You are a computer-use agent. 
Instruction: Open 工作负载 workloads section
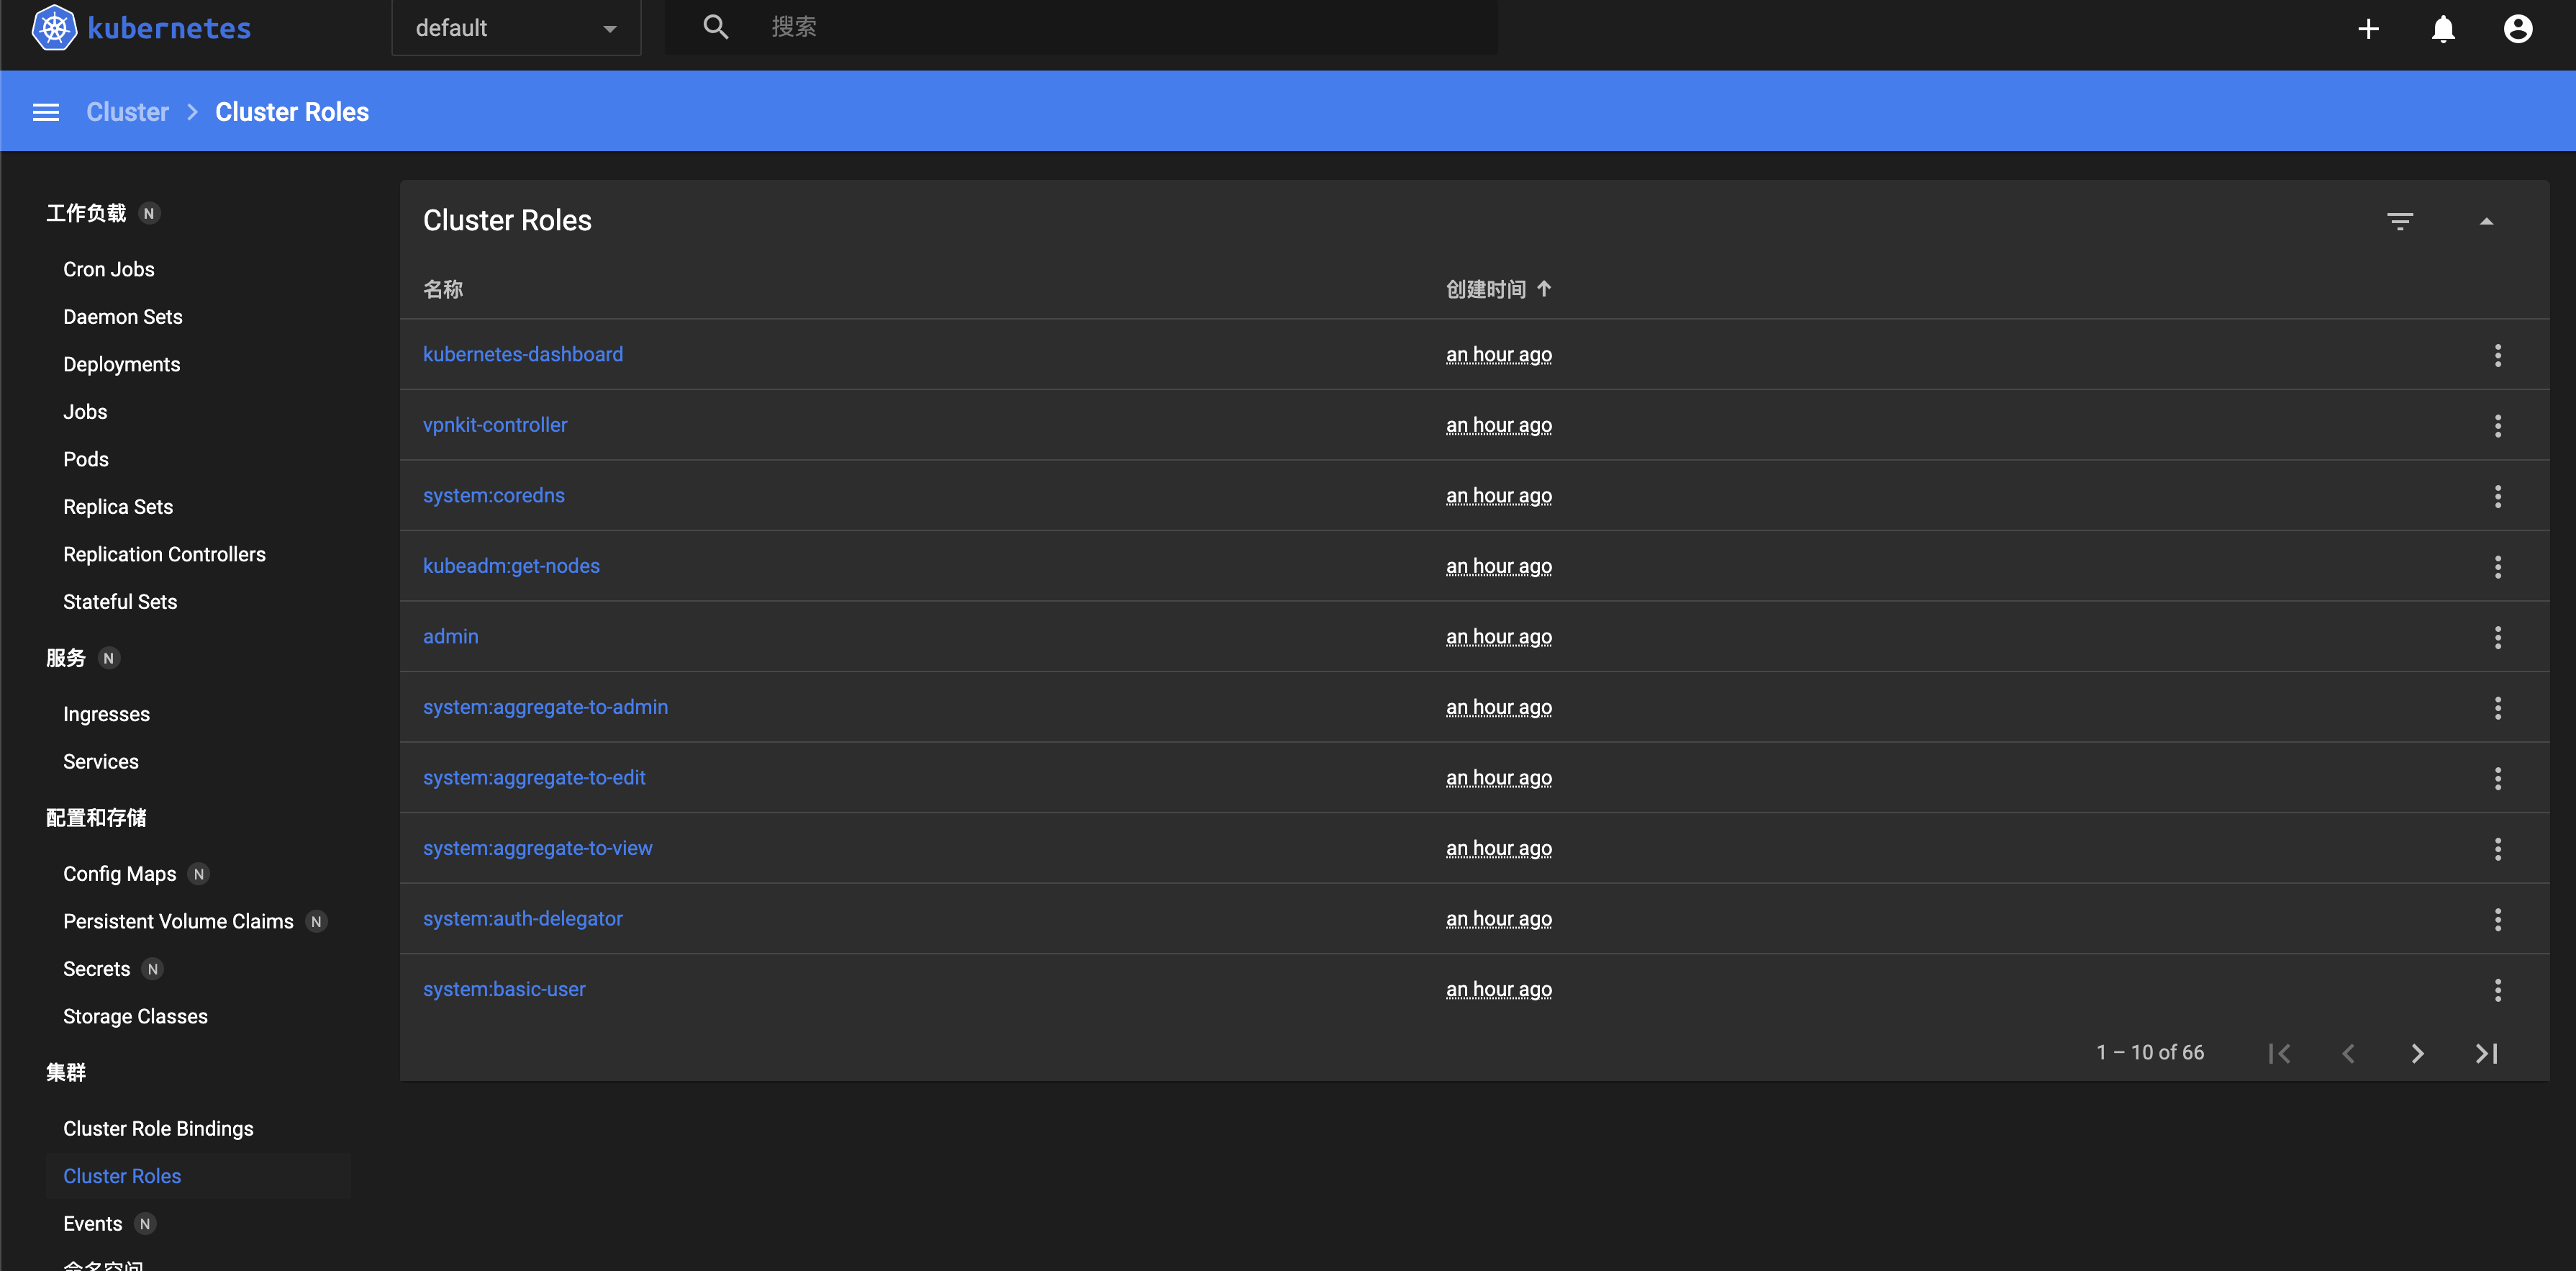(86, 213)
